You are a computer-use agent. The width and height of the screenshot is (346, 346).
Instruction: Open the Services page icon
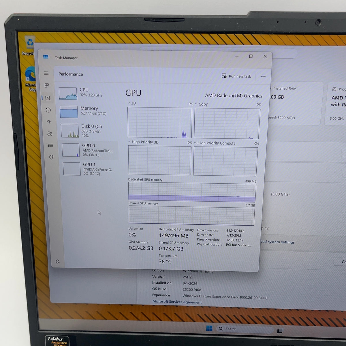point(51,157)
